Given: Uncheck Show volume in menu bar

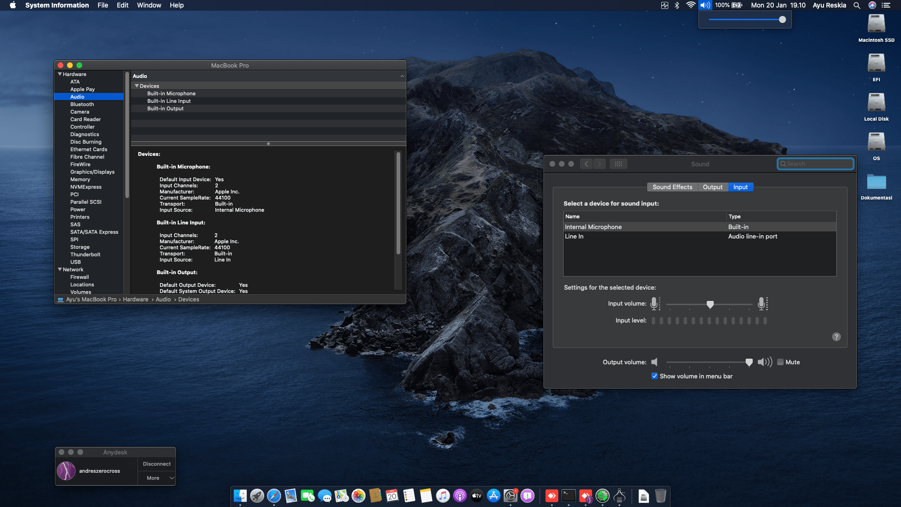Looking at the screenshot, I should click(x=655, y=376).
